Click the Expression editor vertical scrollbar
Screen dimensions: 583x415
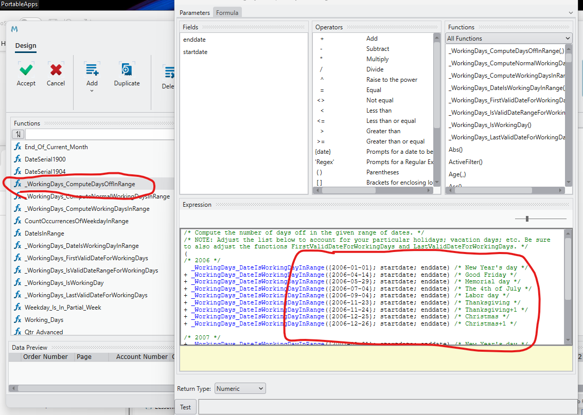coord(568,286)
